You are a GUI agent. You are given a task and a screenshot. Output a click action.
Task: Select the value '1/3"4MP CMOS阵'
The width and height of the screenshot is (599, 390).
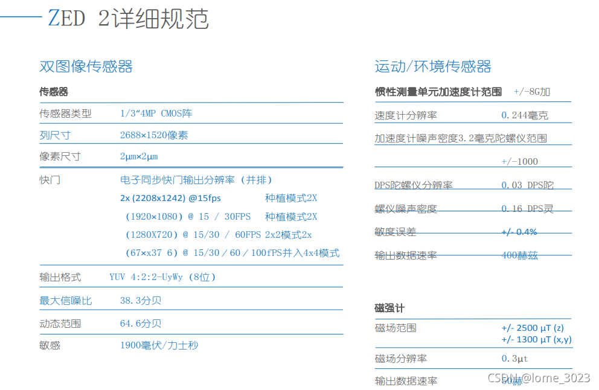coord(156,113)
